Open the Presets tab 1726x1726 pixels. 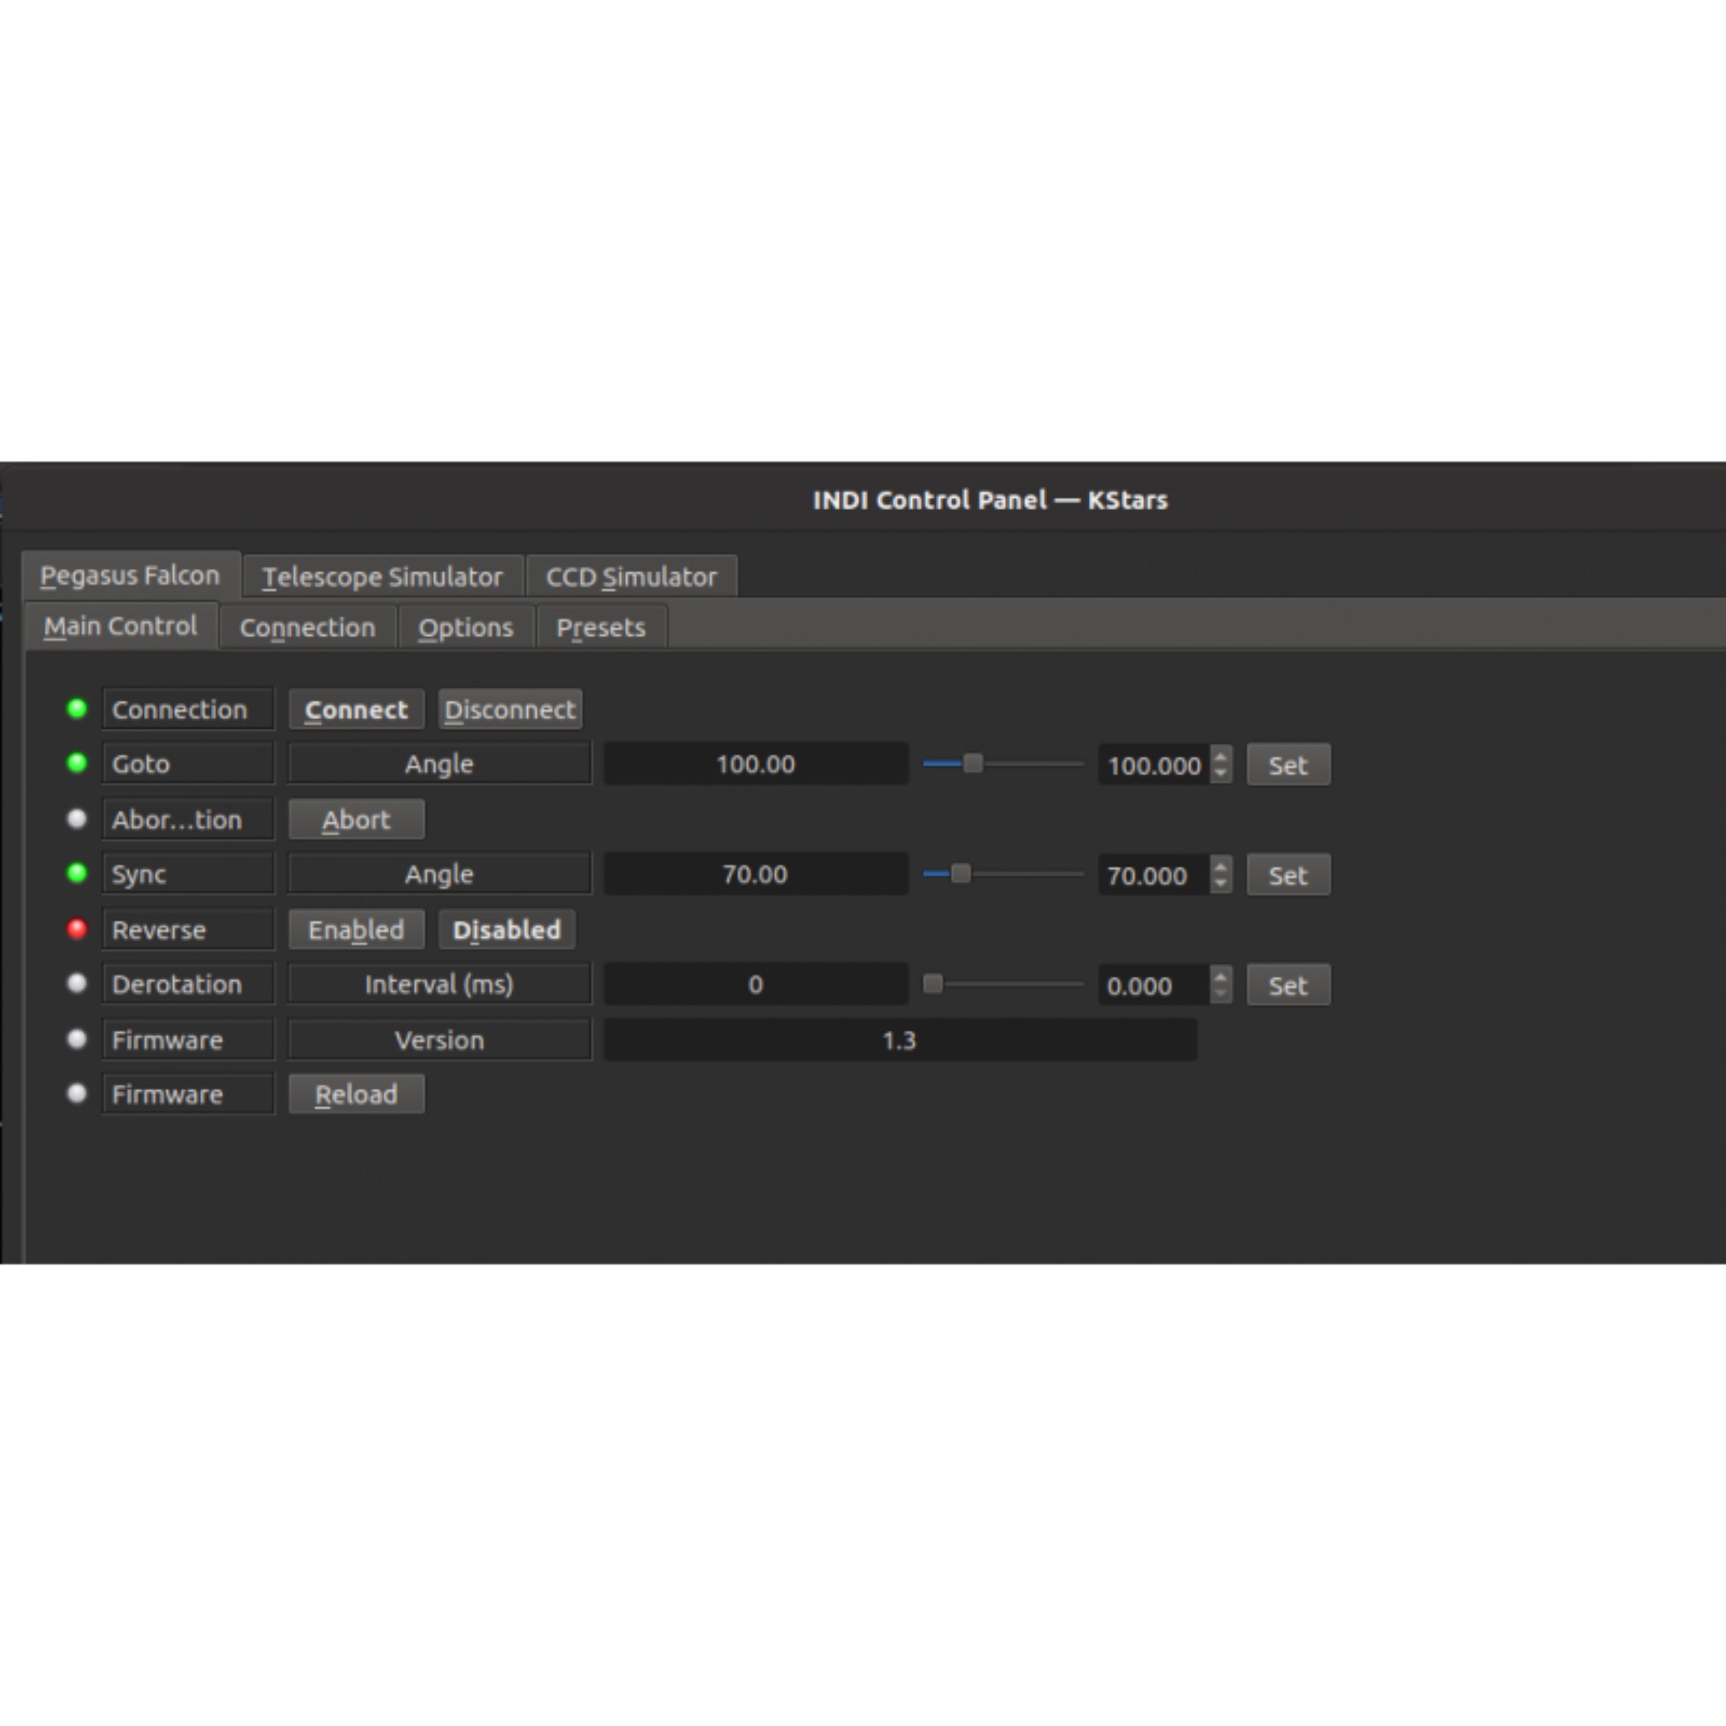[601, 628]
